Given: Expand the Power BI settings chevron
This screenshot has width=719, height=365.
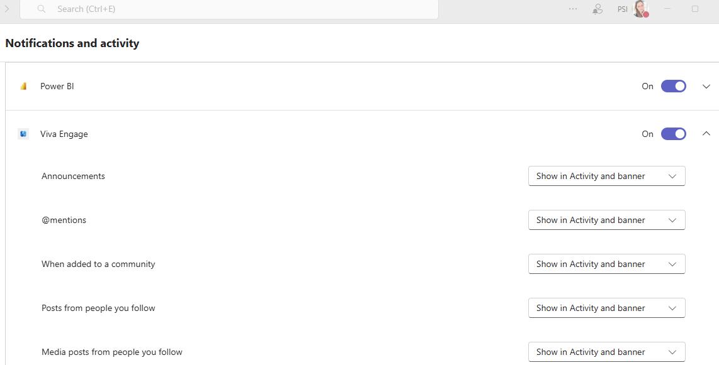Looking at the screenshot, I should [706, 86].
